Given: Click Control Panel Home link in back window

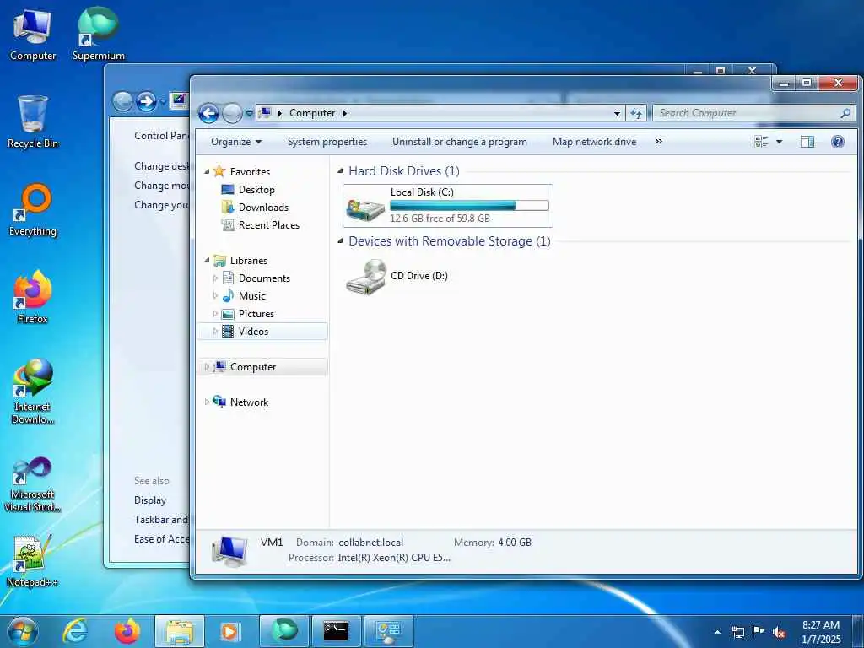Looking at the screenshot, I should click(162, 136).
